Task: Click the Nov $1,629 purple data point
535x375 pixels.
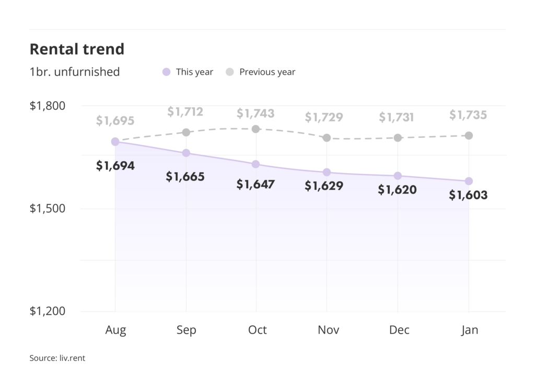Action: [327, 172]
